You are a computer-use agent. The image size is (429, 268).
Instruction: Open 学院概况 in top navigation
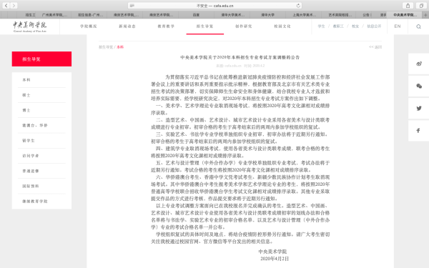pos(89,26)
